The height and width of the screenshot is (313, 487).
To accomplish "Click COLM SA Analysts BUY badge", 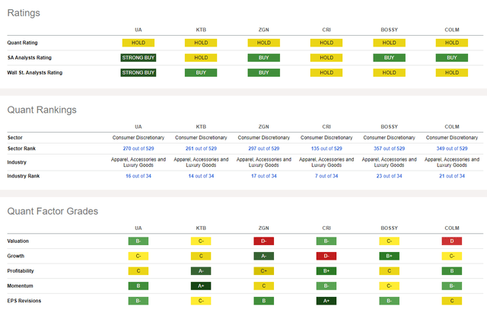I will (x=452, y=58).
